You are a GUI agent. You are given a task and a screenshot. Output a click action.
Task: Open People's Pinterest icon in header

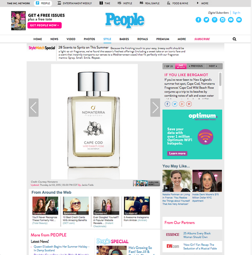click(x=215, y=20)
